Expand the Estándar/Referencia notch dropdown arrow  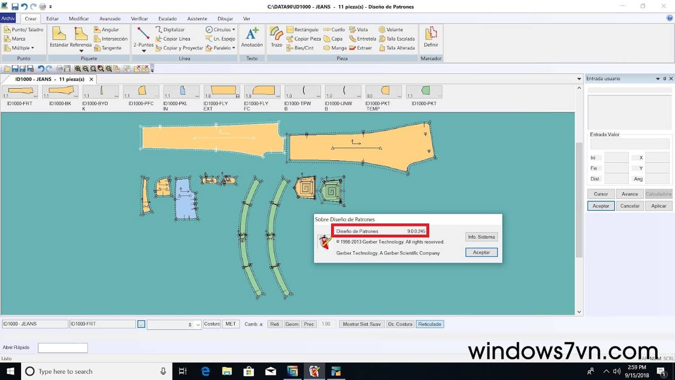pyautogui.click(x=81, y=51)
